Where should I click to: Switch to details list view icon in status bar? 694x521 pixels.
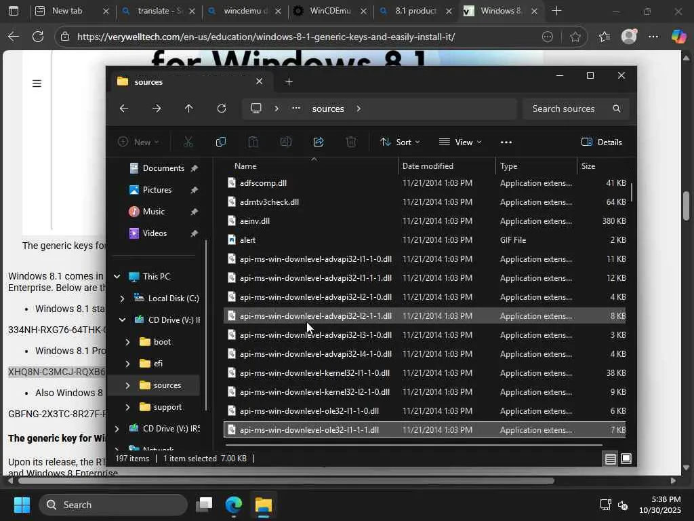pos(611,459)
